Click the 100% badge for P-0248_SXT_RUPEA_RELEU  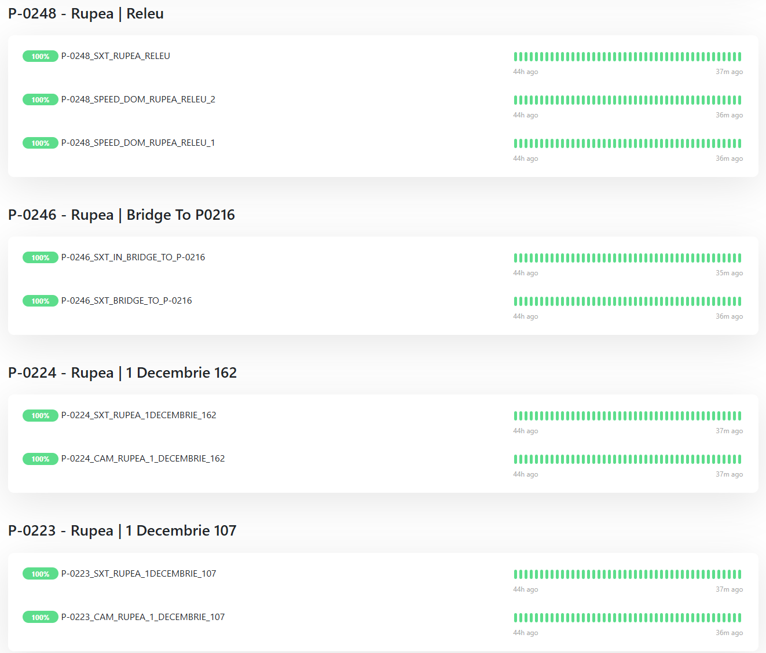coord(40,56)
